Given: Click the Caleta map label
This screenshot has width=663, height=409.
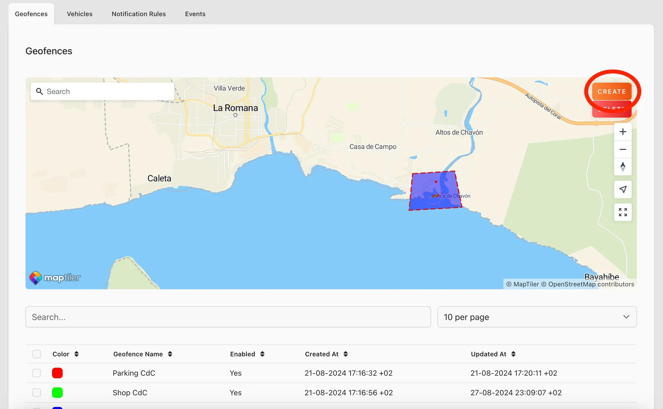Looking at the screenshot, I should (159, 178).
